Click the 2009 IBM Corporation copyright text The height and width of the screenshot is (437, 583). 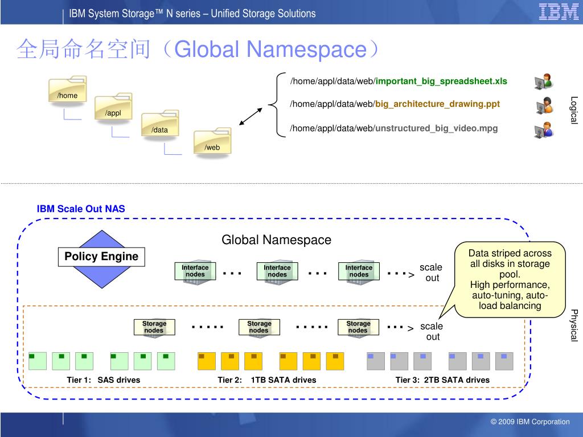(530, 422)
